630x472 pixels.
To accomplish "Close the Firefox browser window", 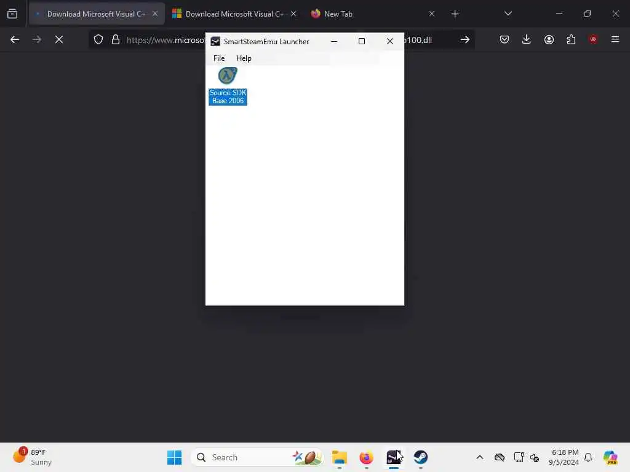I will (x=615, y=14).
